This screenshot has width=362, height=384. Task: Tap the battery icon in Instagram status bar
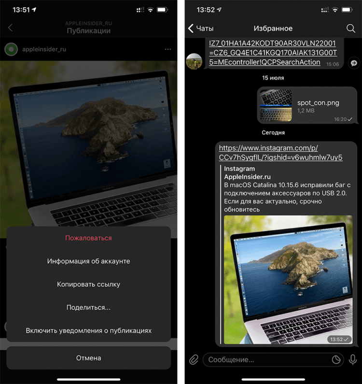pos(163,10)
